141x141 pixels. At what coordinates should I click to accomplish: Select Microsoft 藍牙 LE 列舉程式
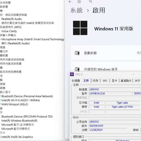click(x=17, y=125)
